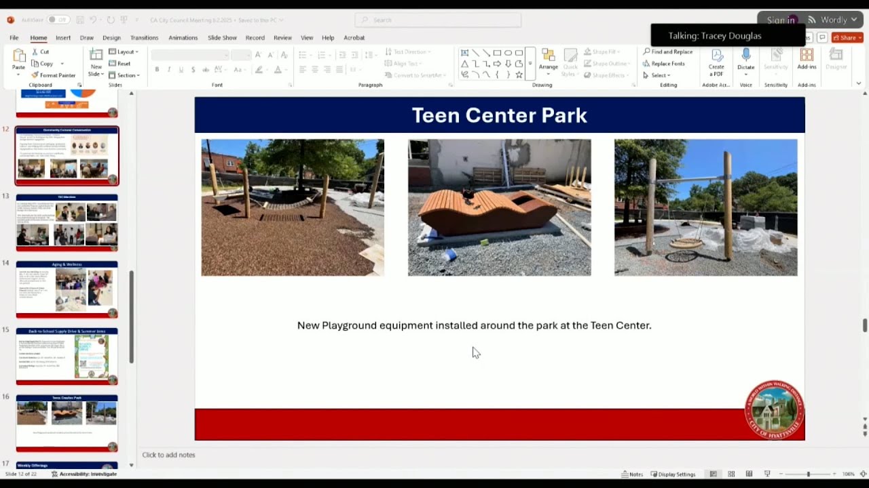Toggle Bold formatting
Screen dimensions: 869x488
157,69
